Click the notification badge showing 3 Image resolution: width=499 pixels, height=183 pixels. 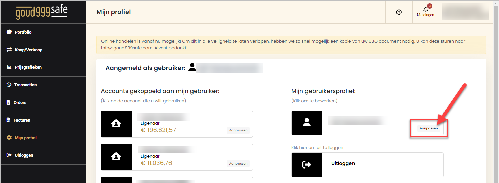click(430, 6)
